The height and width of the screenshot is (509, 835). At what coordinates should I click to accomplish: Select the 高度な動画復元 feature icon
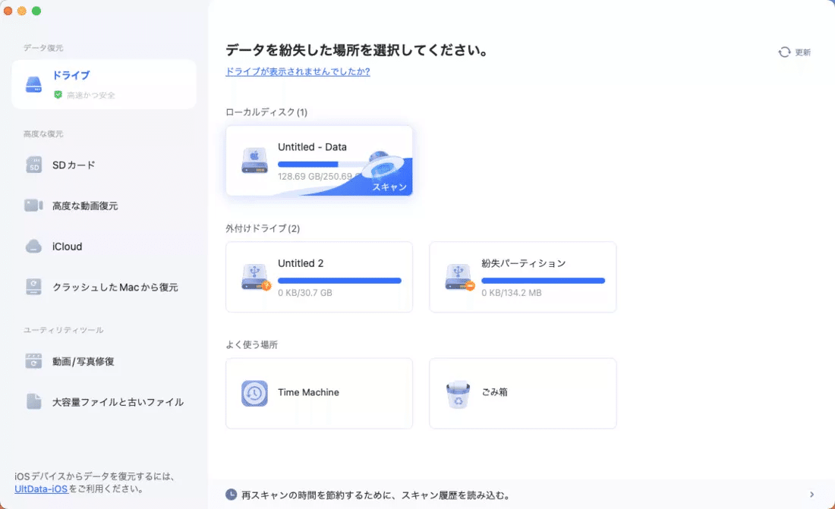coord(33,205)
